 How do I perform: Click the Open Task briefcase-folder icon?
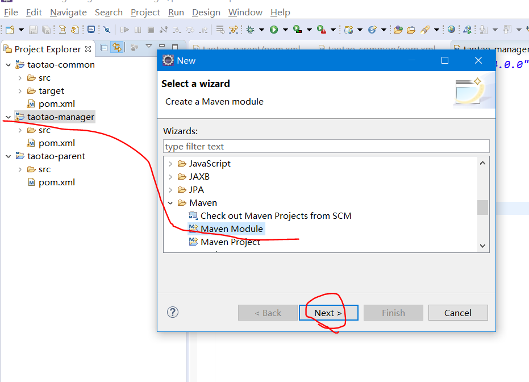pos(411,30)
